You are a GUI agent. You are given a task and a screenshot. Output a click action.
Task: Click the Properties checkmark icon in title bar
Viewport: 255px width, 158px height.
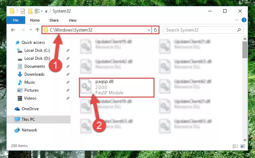23,11
